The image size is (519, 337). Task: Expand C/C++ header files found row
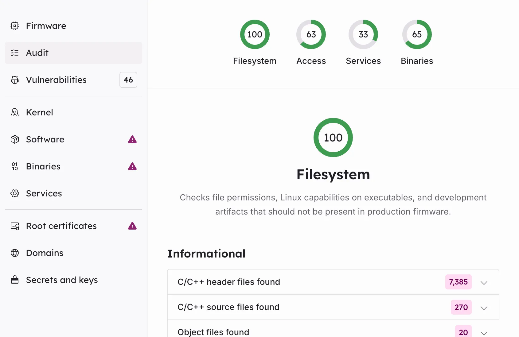[x=484, y=282]
